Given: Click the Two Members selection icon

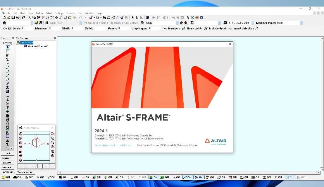Looking at the screenshot, I should coord(183,28).
